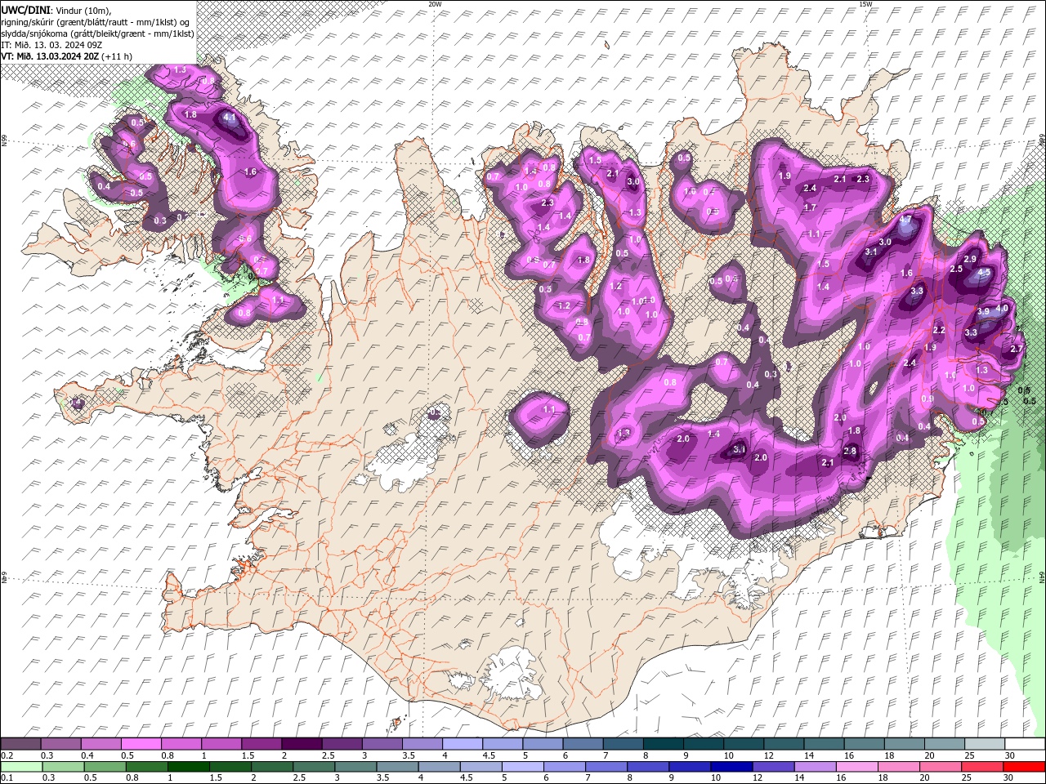
Task: Pick the dark plum swatch between 2 and 2.5, upper legend
Action: [x=301, y=744]
